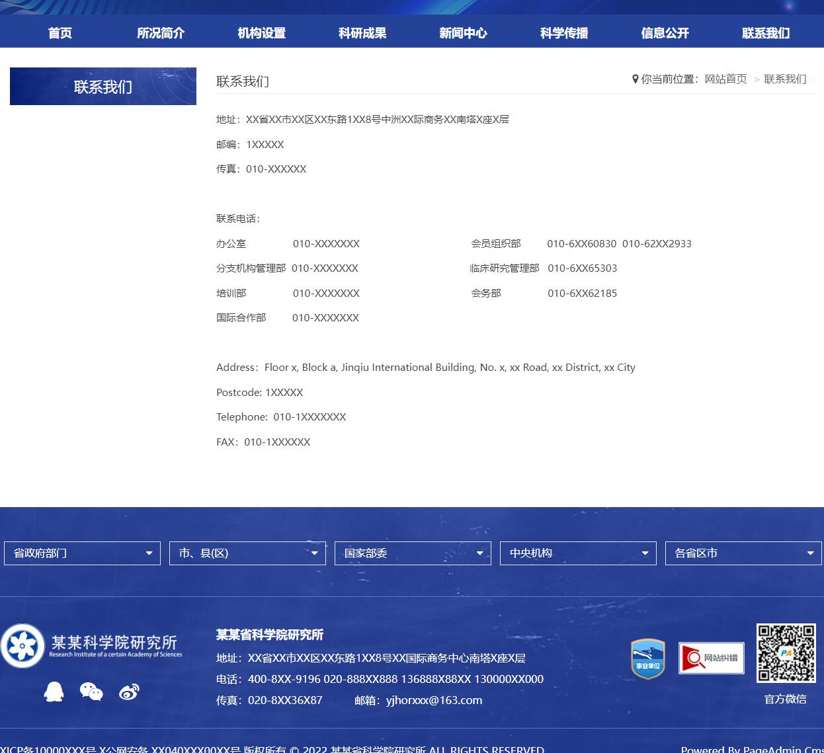Open the WeChat icon in footer
The width and height of the screenshot is (824, 753).
pyautogui.click(x=91, y=692)
